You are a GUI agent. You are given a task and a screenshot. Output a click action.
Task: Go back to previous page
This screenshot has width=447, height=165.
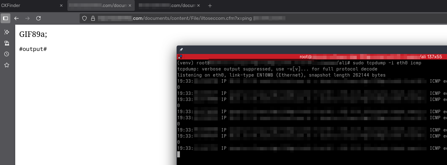pos(16,18)
